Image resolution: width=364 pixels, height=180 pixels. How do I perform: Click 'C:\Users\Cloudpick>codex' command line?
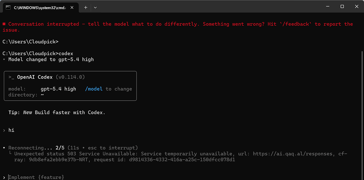click(38, 53)
